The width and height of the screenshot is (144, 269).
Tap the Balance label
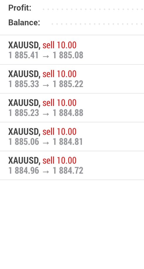[24, 22]
